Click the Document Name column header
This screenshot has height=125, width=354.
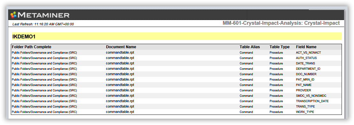point(121,47)
